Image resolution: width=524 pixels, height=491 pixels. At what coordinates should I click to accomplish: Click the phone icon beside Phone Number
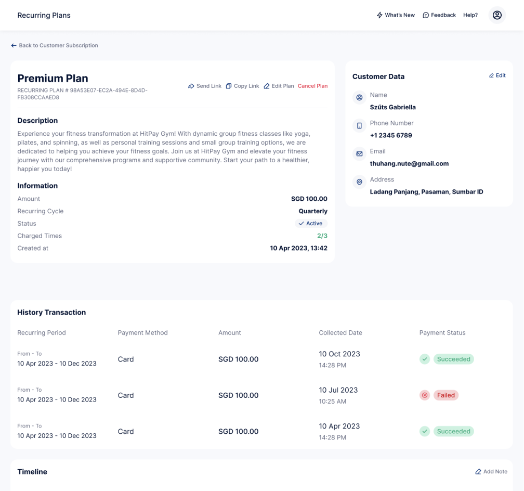tap(359, 125)
